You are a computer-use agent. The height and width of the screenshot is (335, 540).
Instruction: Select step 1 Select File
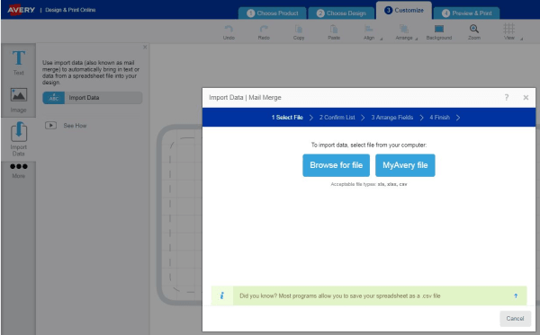[x=287, y=118]
